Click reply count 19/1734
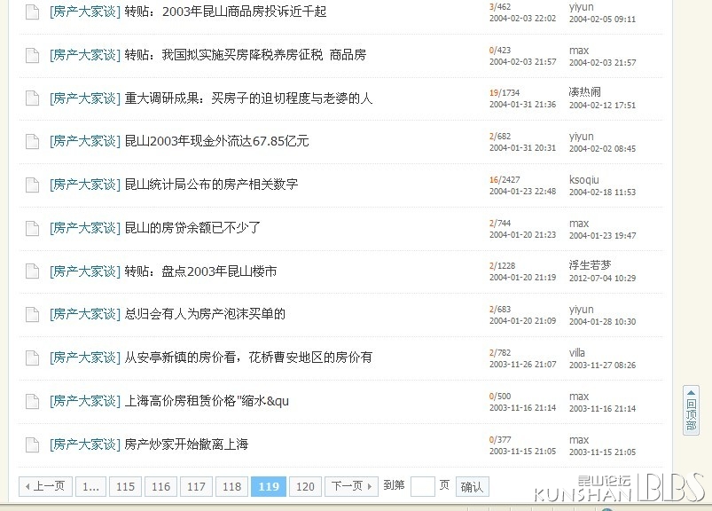 pyautogui.click(x=505, y=92)
